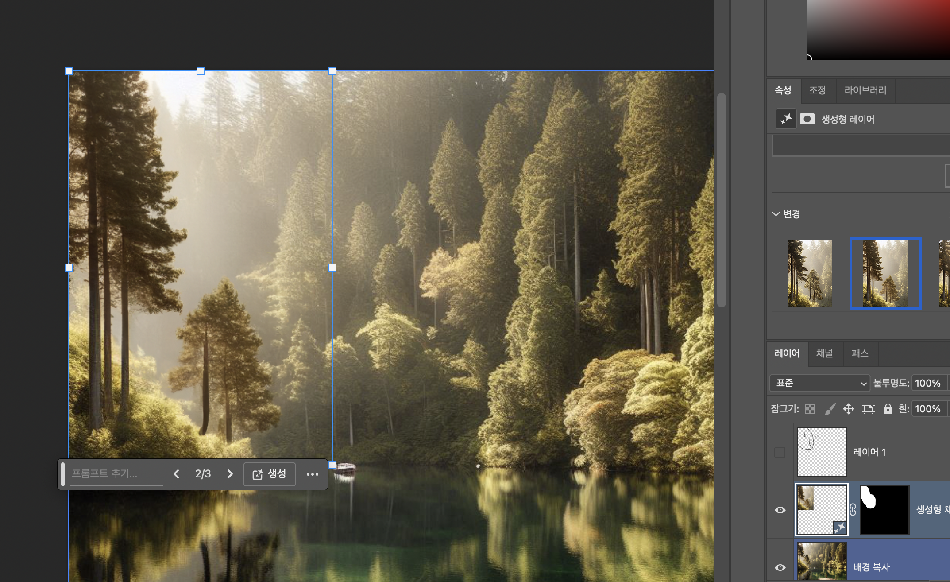The height and width of the screenshot is (582, 950).
Task: Click generative layer sparkle icon in Properties
Action: (786, 119)
